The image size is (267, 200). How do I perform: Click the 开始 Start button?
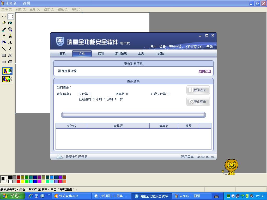[x=12, y=196]
